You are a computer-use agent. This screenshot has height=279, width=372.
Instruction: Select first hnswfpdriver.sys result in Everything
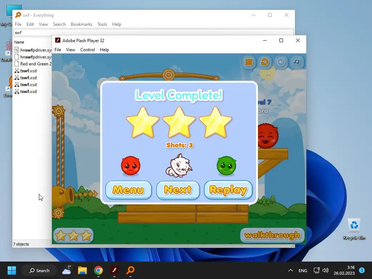(x=33, y=50)
